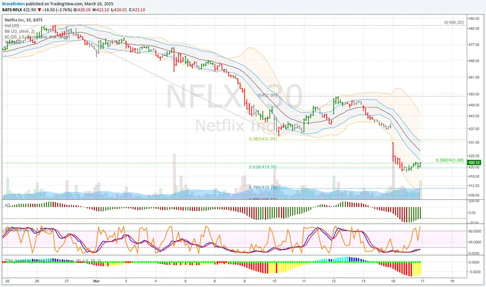Click the date axis label 5
This screenshot has height=287, width=486.
coord(185,281)
